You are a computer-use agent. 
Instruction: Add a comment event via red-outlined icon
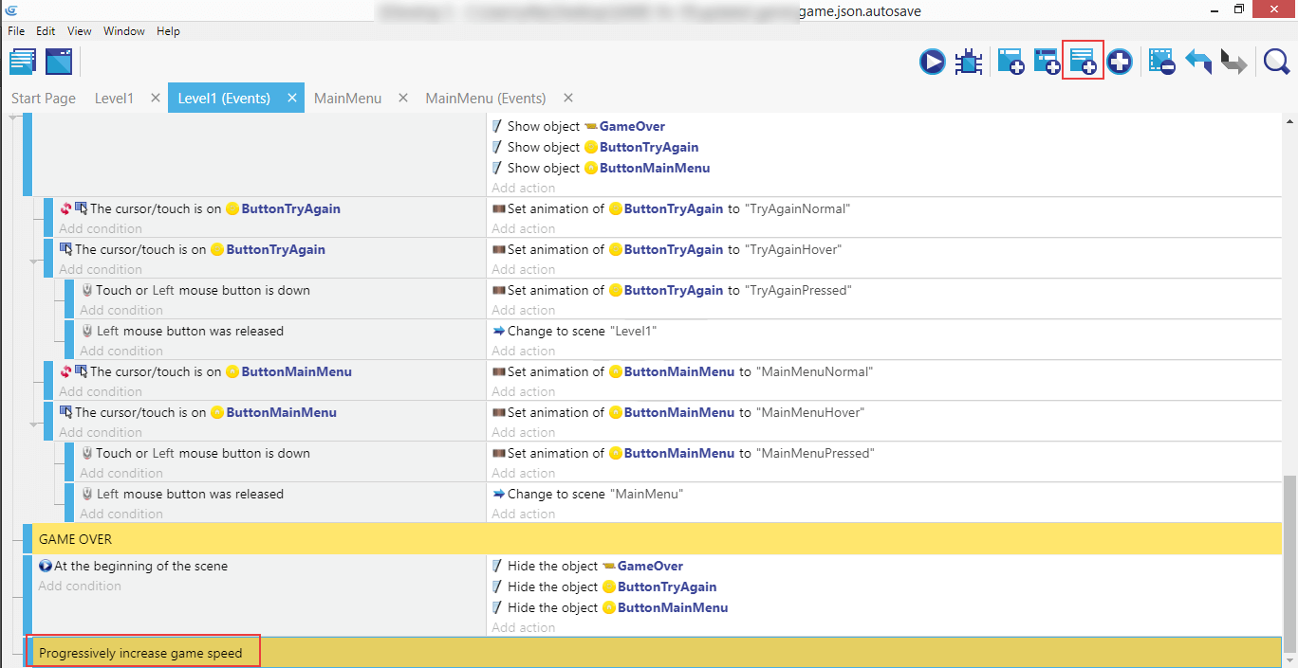point(1083,62)
